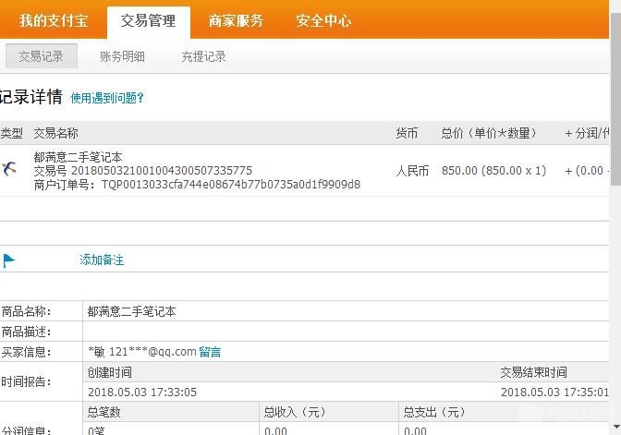Click the scrollbar down arrow
This screenshot has height=435, width=621.
click(x=615, y=427)
